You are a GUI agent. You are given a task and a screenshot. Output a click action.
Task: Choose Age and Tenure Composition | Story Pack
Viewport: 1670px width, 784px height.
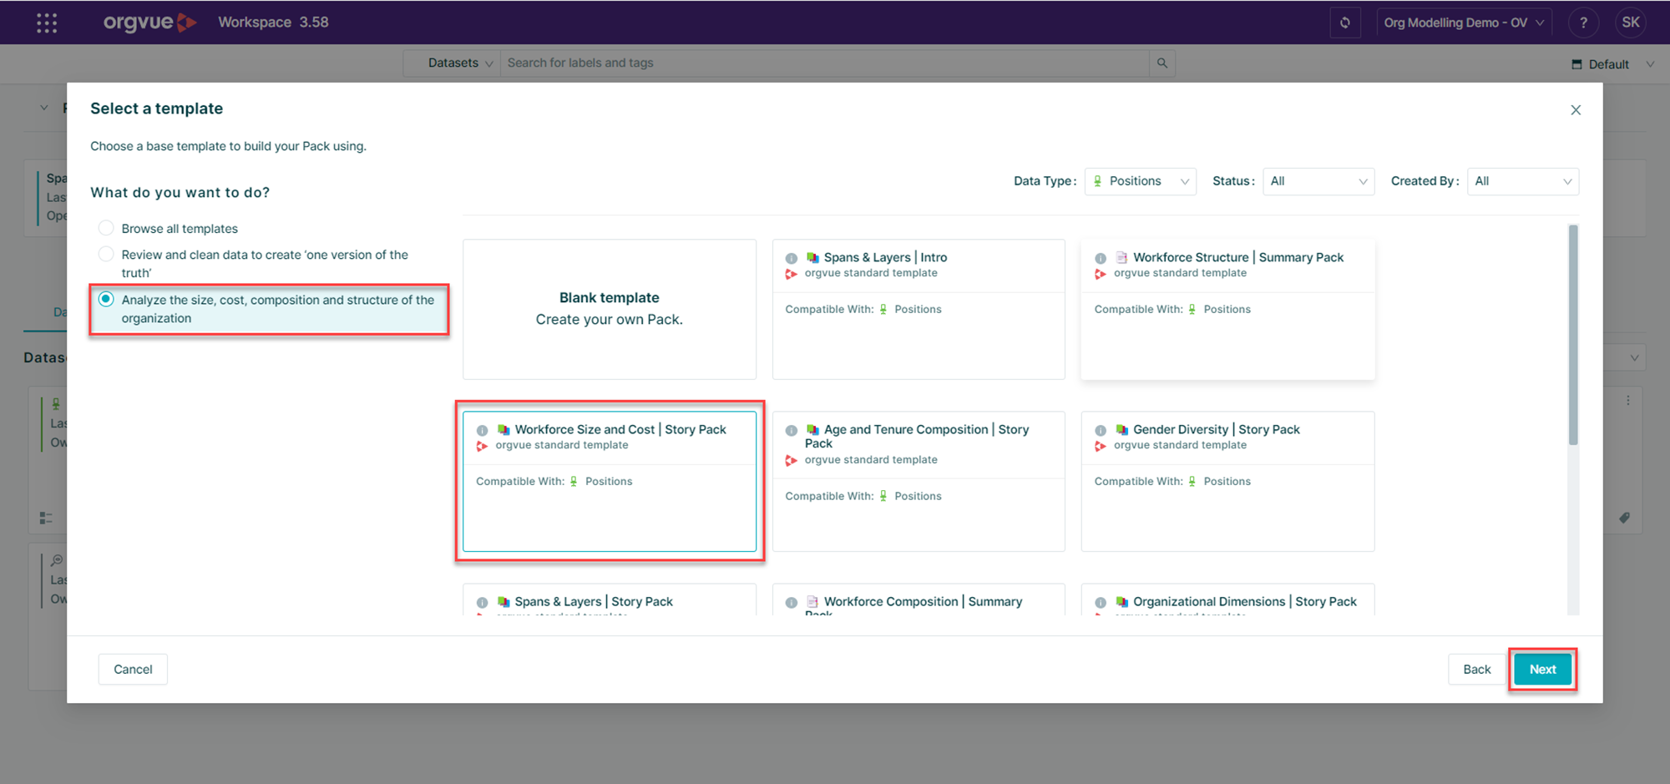[918, 481]
